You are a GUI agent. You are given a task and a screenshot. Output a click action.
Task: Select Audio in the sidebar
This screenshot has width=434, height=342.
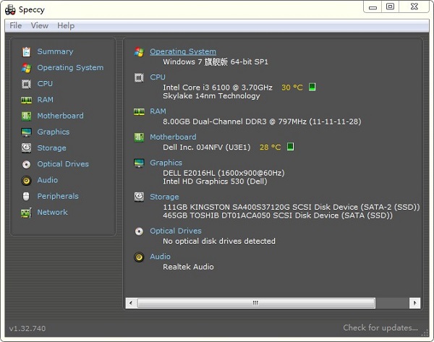(48, 180)
